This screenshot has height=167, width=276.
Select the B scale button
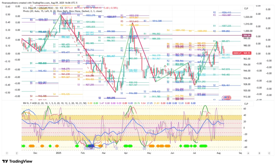tap(259, 153)
